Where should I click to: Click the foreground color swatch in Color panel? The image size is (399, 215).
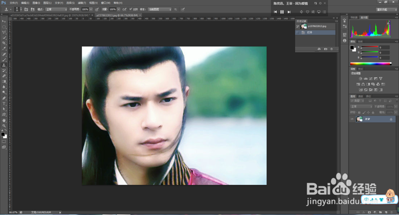point(352,47)
